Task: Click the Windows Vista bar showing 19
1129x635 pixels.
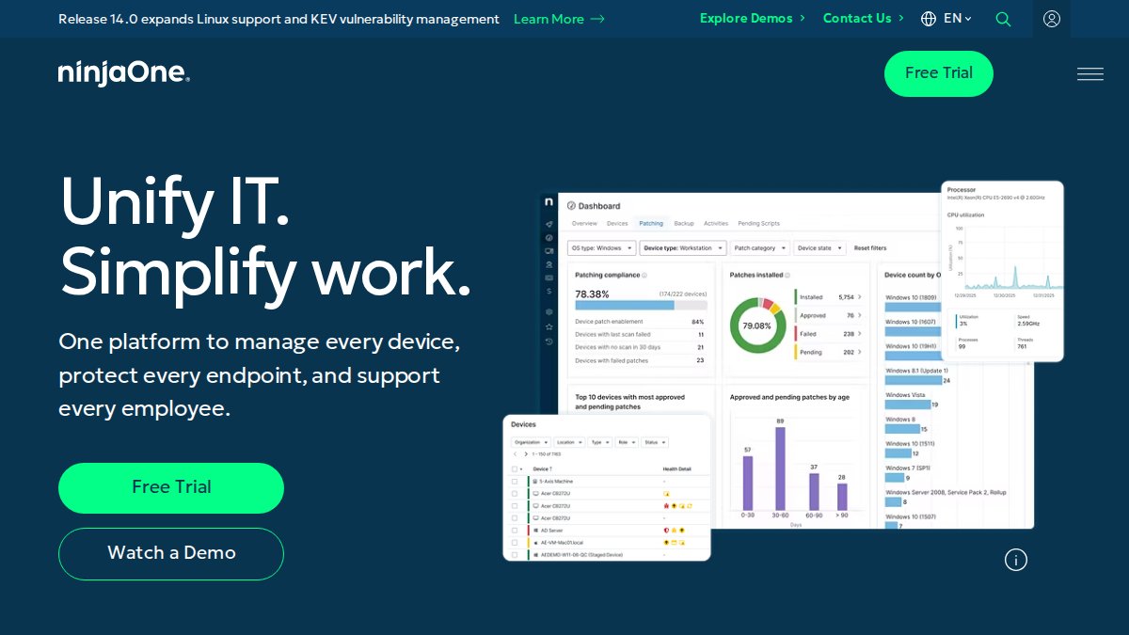Action: 908,405
